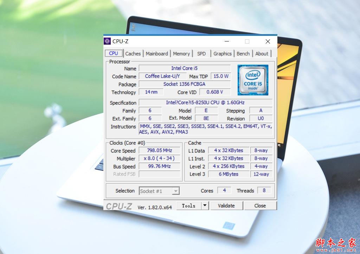This screenshot has height=254, width=360.
Task: Click the Level 2 associativity 4-way
Action: [261, 166]
